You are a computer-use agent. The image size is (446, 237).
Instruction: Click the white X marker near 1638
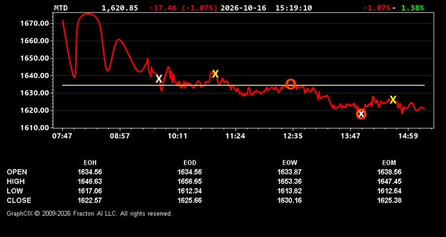point(159,79)
